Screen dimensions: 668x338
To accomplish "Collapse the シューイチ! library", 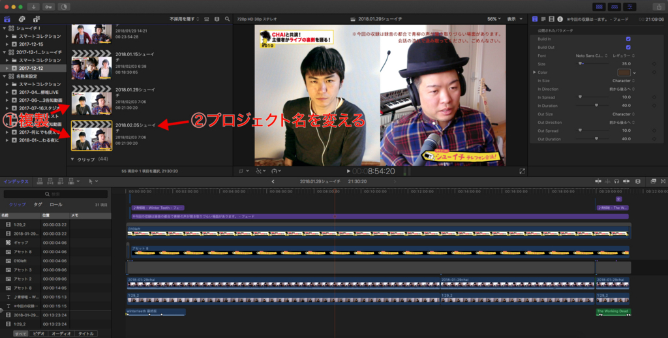I will click(x=5, y=28).
